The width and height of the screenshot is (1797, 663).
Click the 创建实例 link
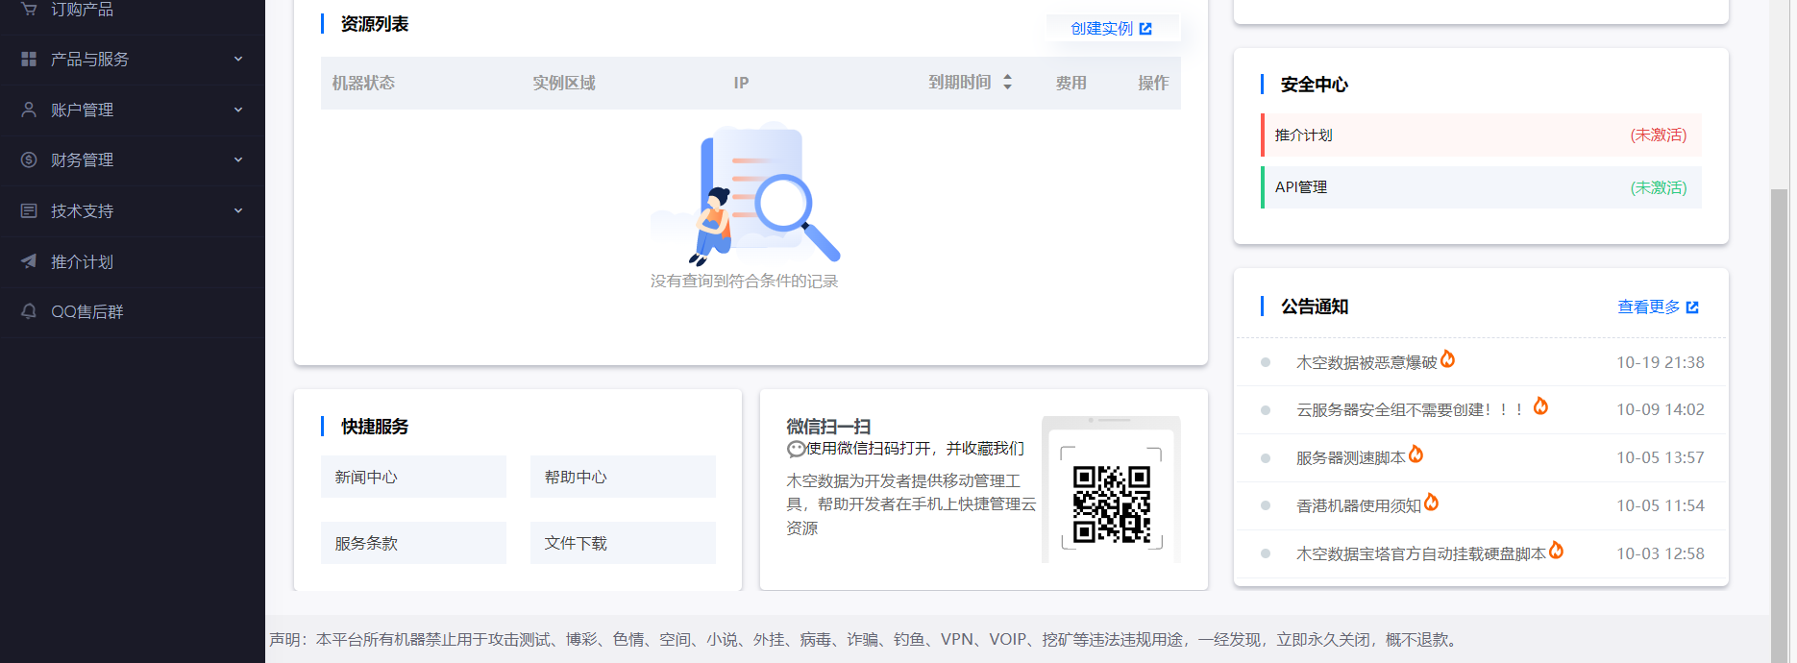(1101, 29)
